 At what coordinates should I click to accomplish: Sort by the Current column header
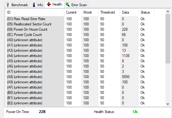tap(73, 12)
